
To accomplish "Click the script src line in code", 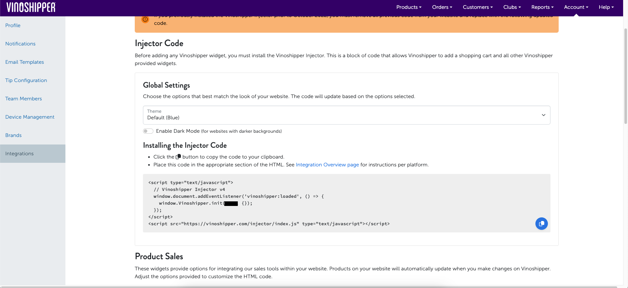I will click(x=269, y=224).
